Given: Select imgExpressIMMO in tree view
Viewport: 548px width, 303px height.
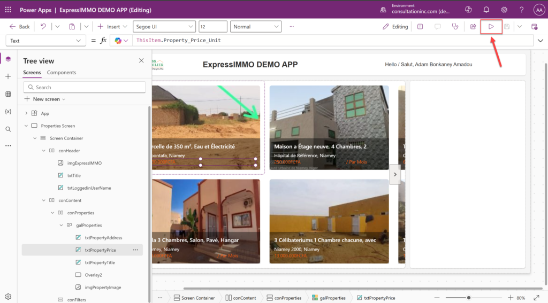Looking at the screenshot, I should [x=85, y=163].
